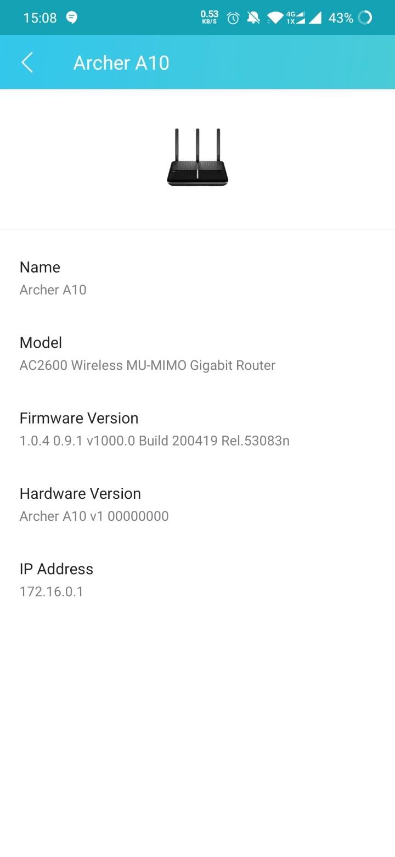The height and width of the screenshot is (857, 395).
Task: Tap the Wi-Fi signal status icon
Action: point(275,19)
